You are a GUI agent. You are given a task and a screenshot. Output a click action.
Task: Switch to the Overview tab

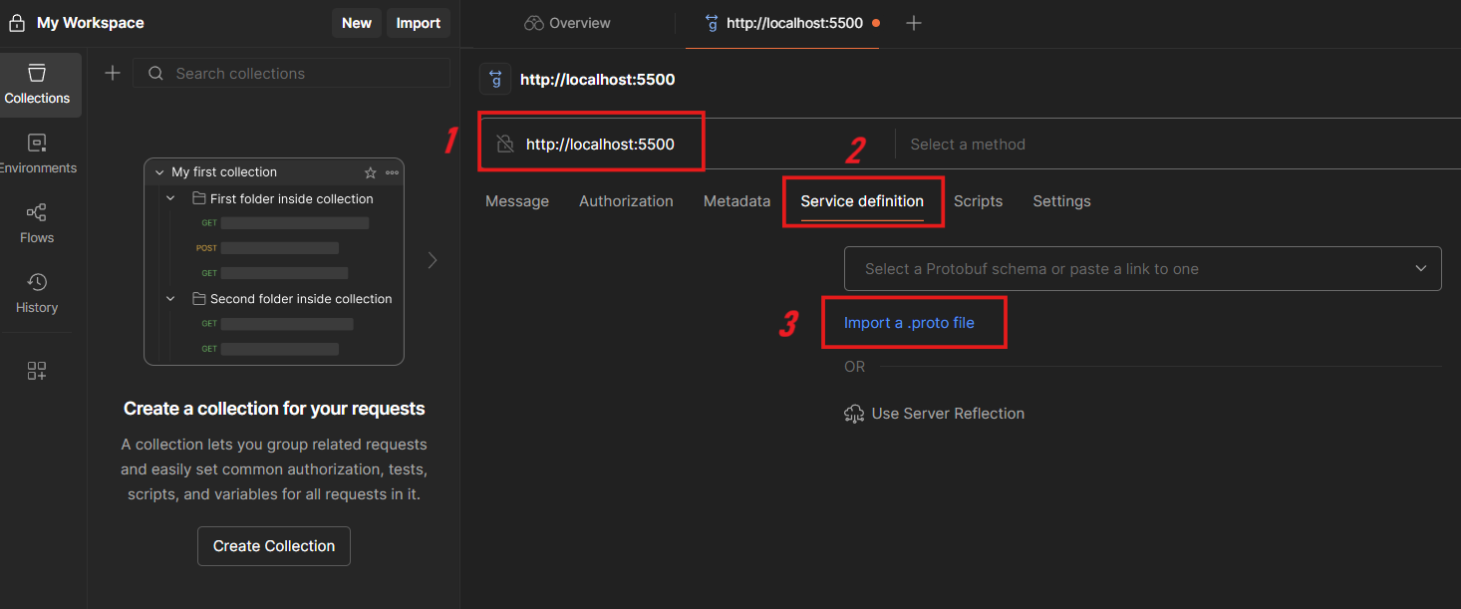coord(568,23)
